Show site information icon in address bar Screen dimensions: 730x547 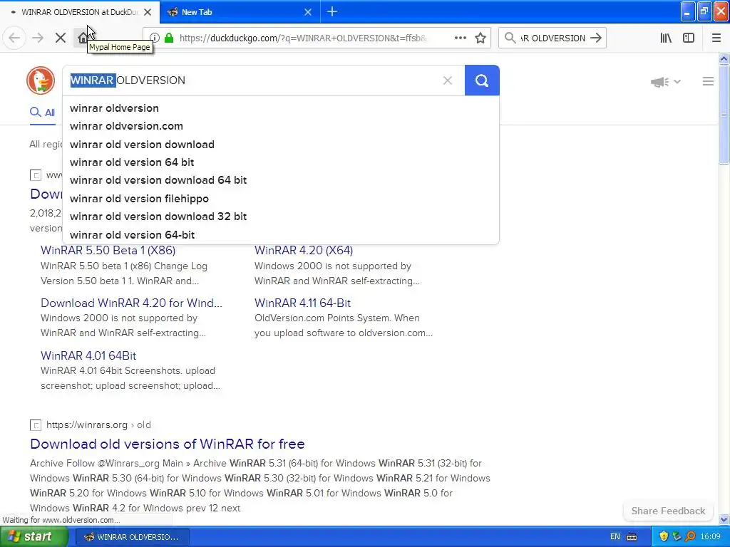(x=155, y=38)
